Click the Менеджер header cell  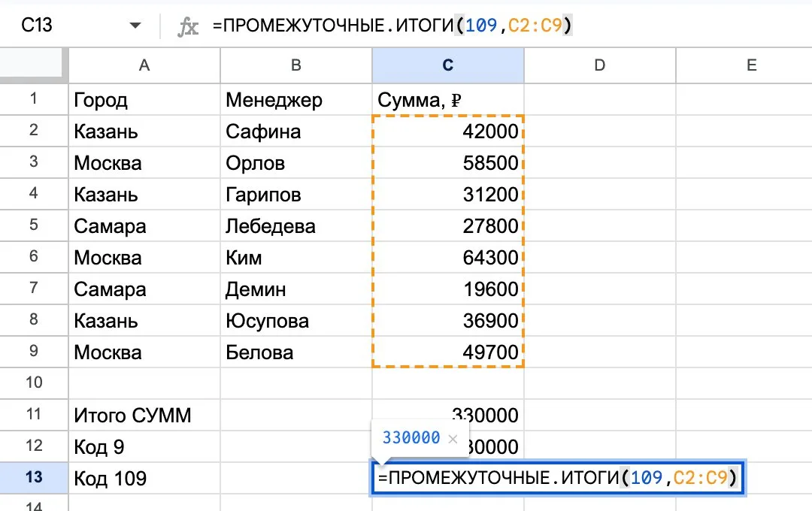296,99
